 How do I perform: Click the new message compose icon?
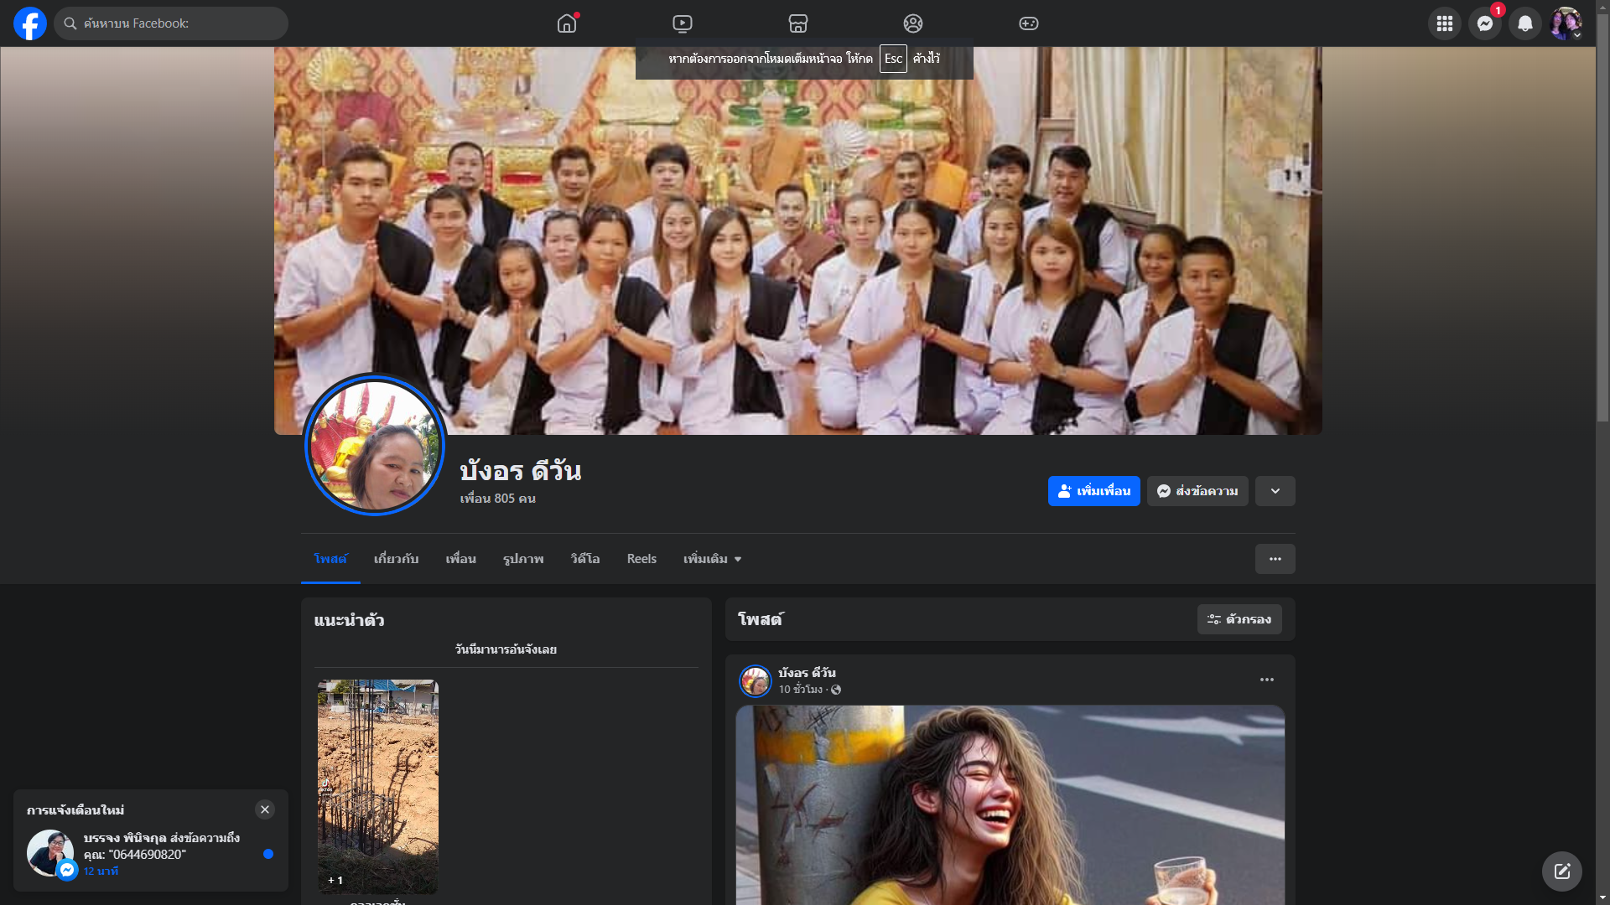(x=1561, y=871)
